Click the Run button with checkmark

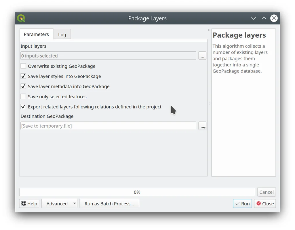[242, 204]
